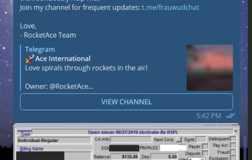Enable the Fraud checkbox
The image size is (252, 160).
tap(233, 152)
